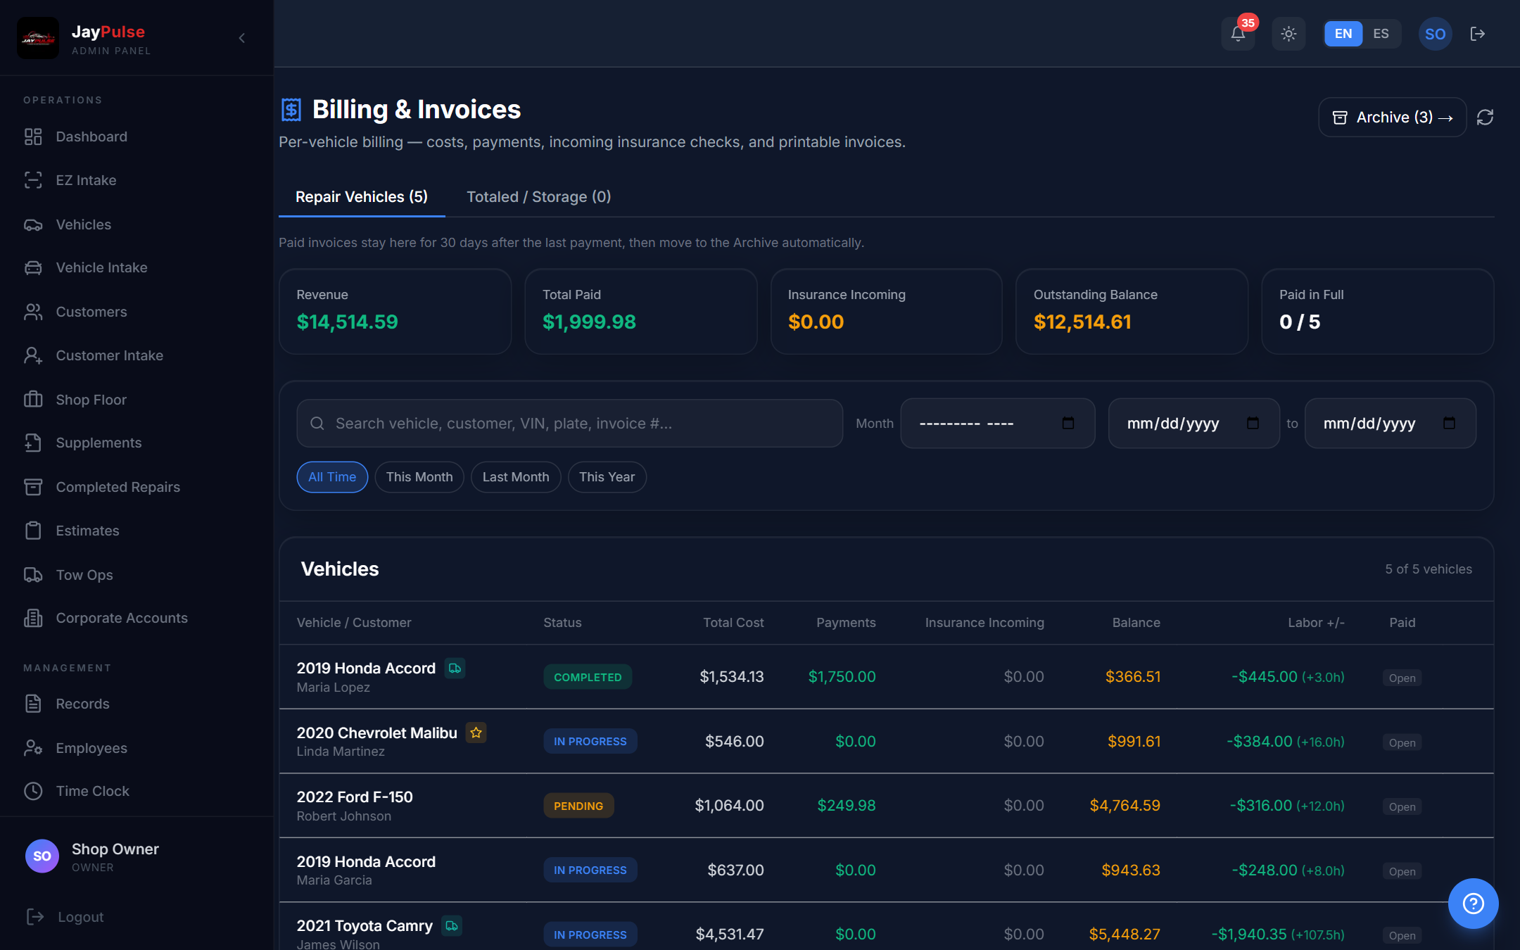Click the Total Cost column header
The width and height of the screenshot is (1520, 950).
[x=733, y=623]
